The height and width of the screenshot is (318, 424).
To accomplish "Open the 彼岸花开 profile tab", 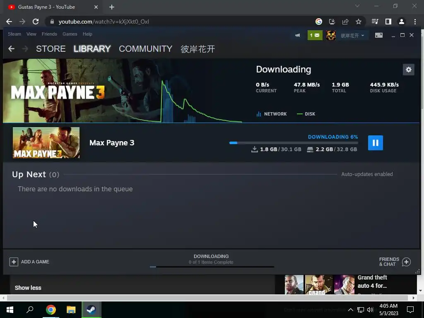I will point(198,49).
